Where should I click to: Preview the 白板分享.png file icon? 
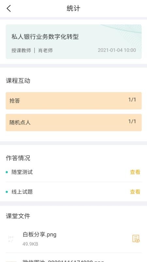click(136, 239)
